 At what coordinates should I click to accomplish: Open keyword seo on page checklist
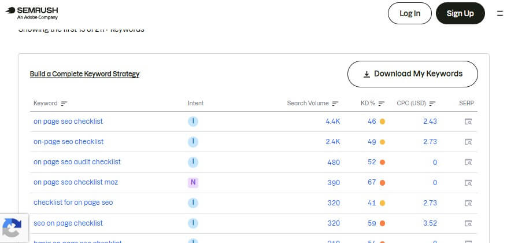[x=68, y=223]
